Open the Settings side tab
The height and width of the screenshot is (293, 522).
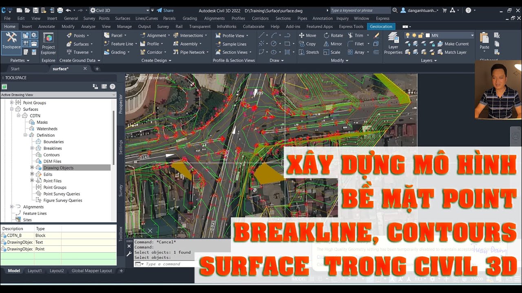(121, 147)
